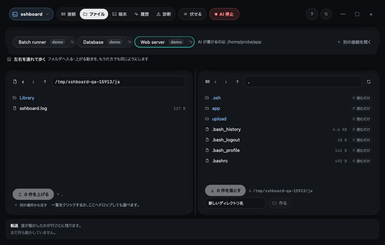Click the folder icon next to Library

click(x=14, y=98)
